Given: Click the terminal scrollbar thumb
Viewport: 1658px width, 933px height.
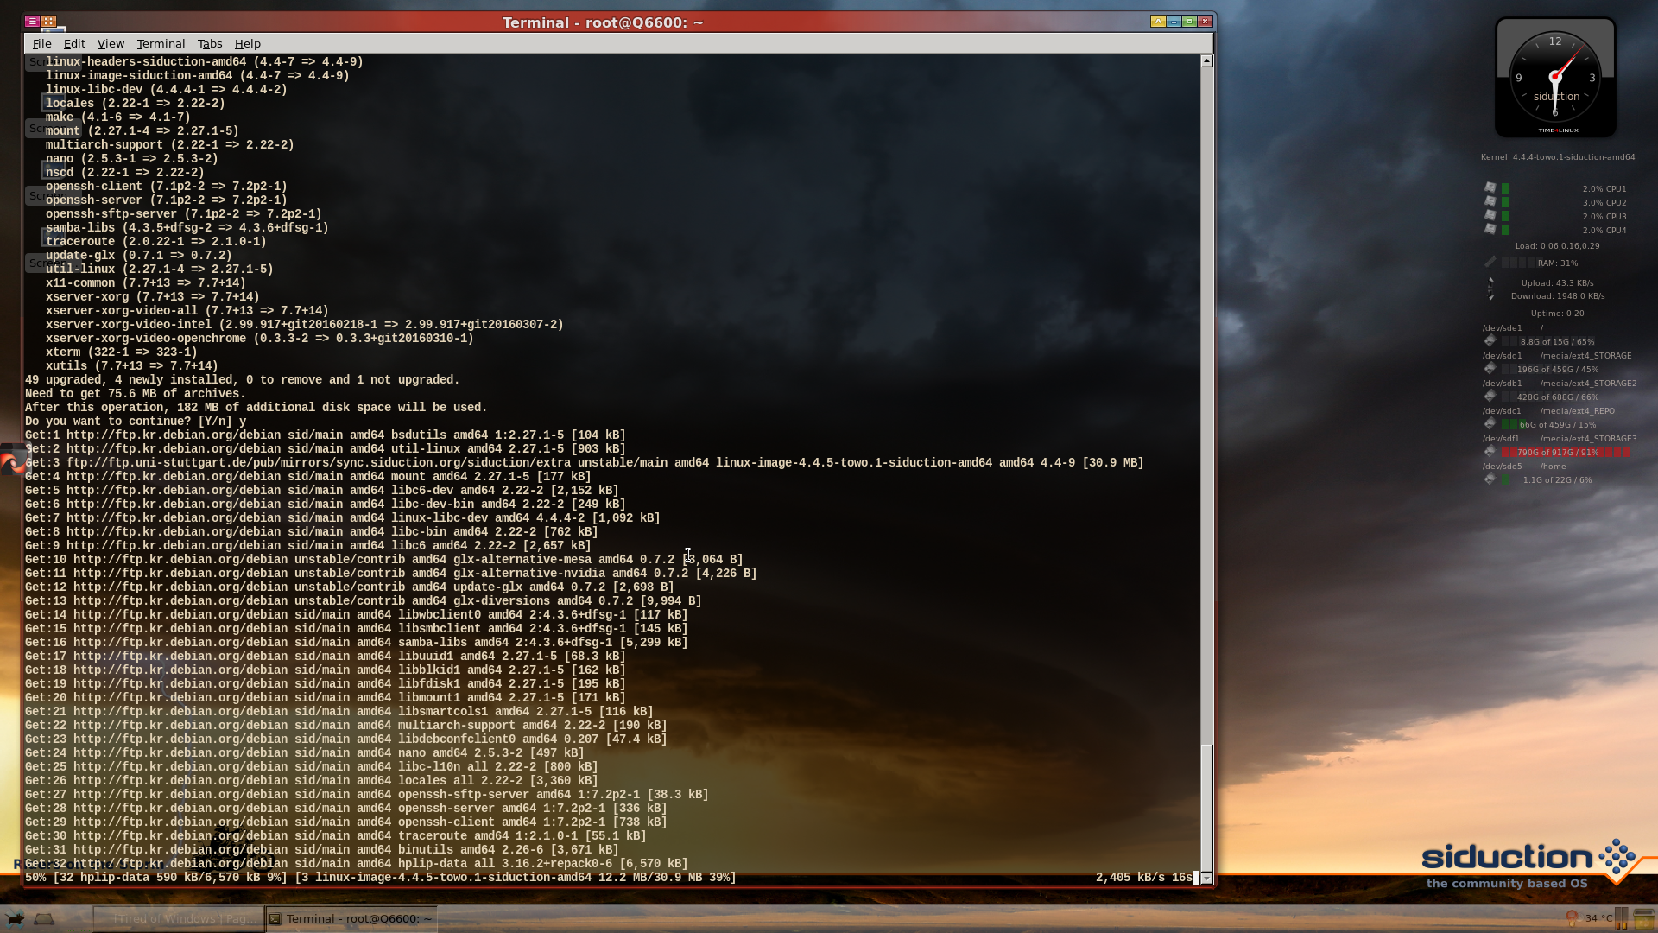Looking at the screenshot, I should (1207, 808).
